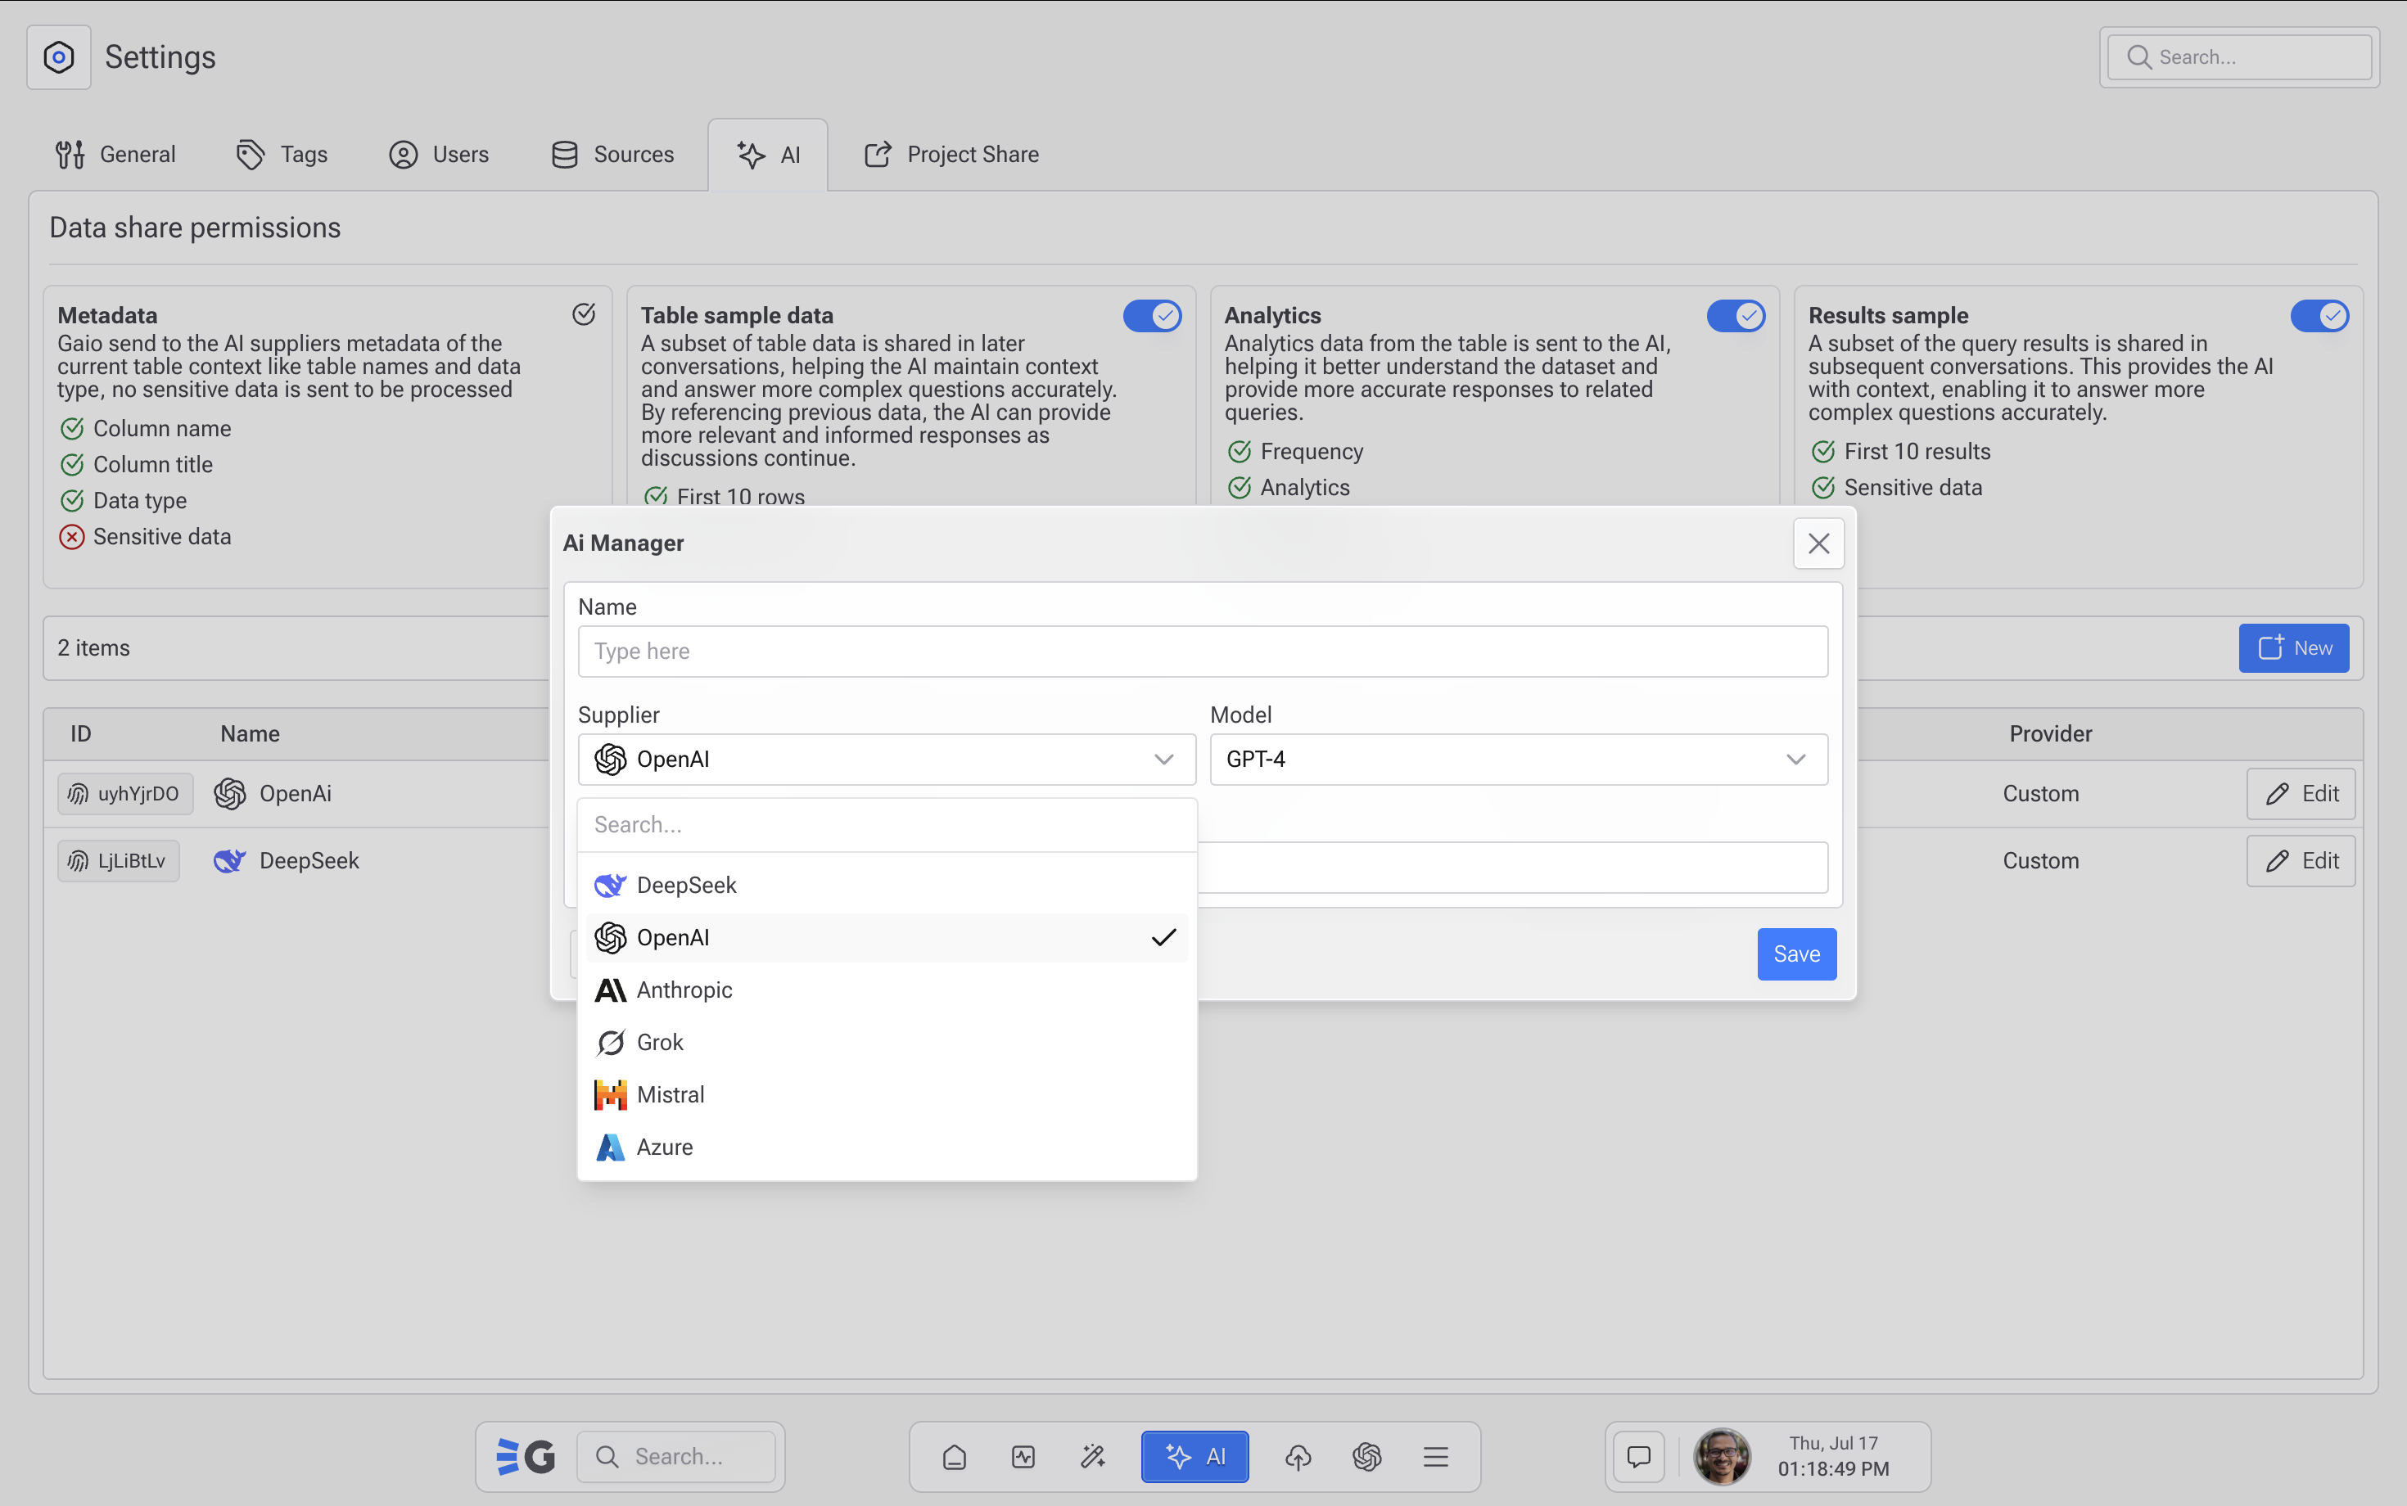
Task: Open the cloud upload icon in dock
Action: tap(1297, 1456)
